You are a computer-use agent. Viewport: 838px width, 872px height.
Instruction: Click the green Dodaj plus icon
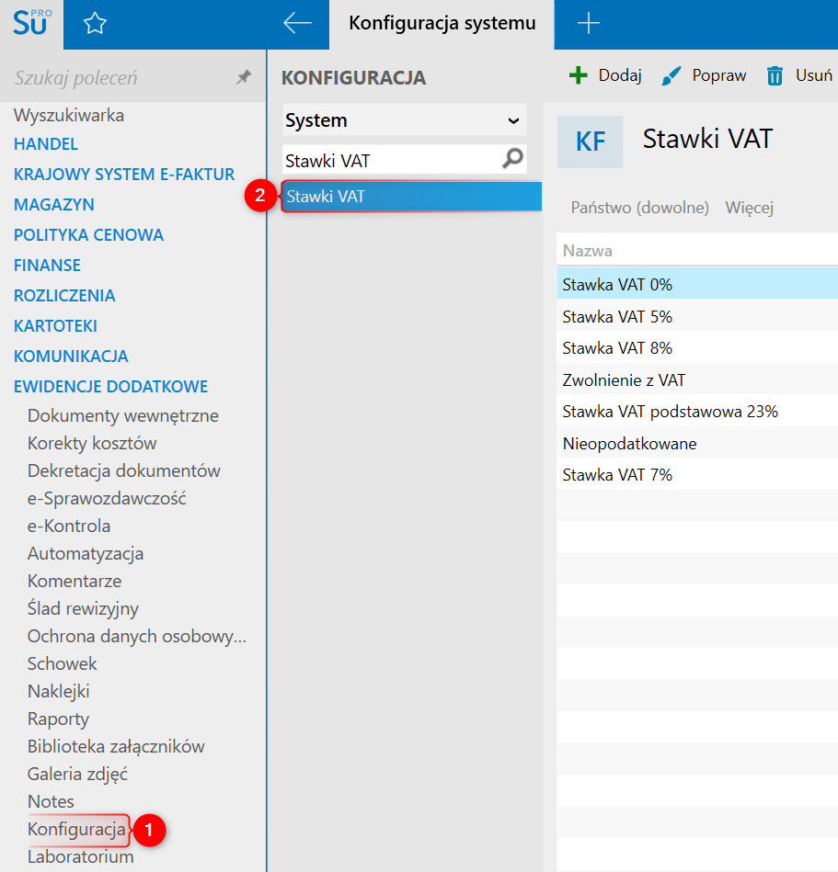coord(579,75)
